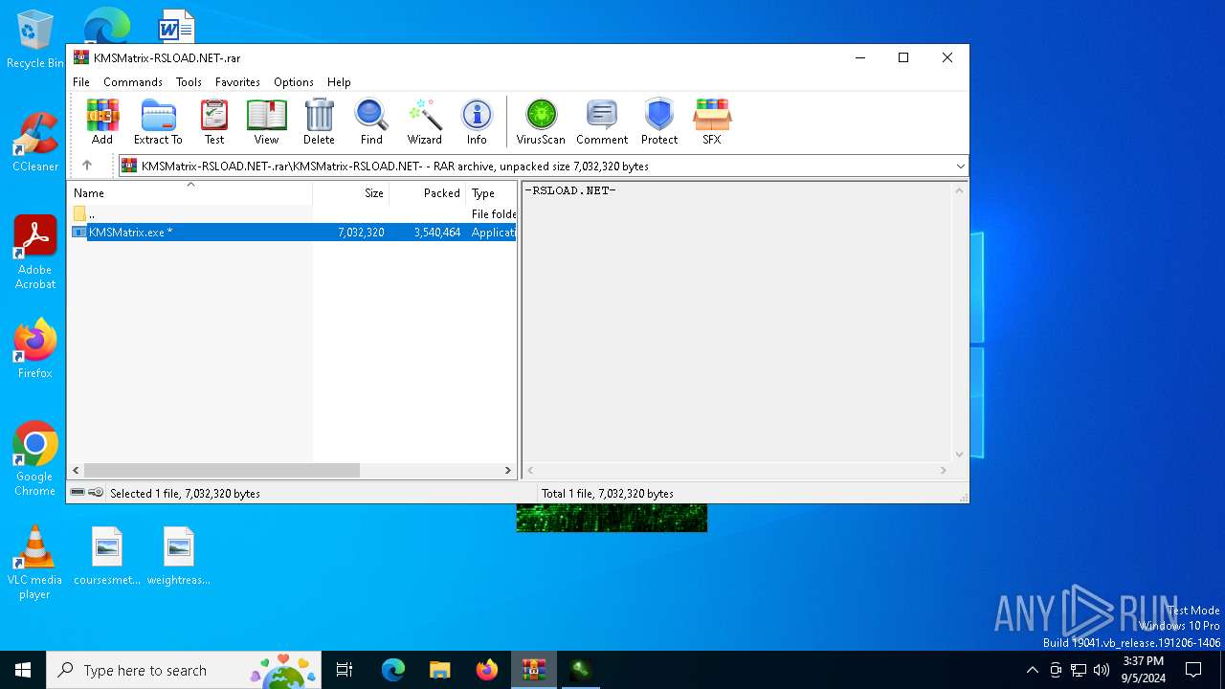Viewport: 1225px width, 689px height.
Task: Click comment pane scroll up arrow
Action: (x=960, y=190)
